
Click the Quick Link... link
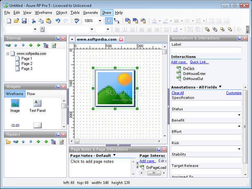(x=199, y=62)
